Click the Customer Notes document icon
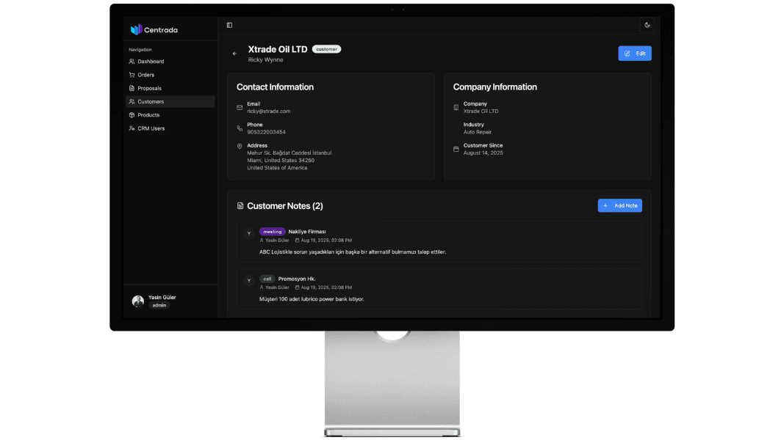This screenshot has width=784, height=440. click(x=240, y=207)
